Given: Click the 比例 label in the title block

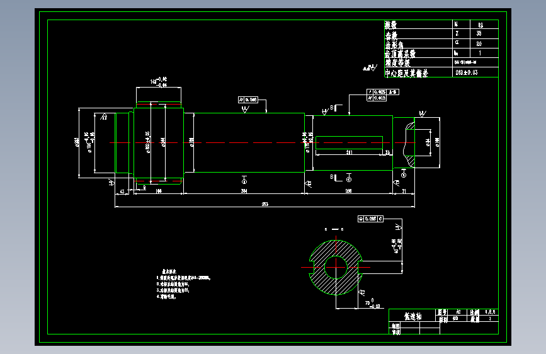Looking at the screenshot, I should click(x=474, y=312).
